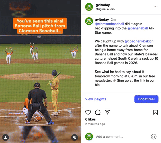View the 6 likes list
Image resolution: width=161 pixels, height=143 pixels.
pos(90,119)
